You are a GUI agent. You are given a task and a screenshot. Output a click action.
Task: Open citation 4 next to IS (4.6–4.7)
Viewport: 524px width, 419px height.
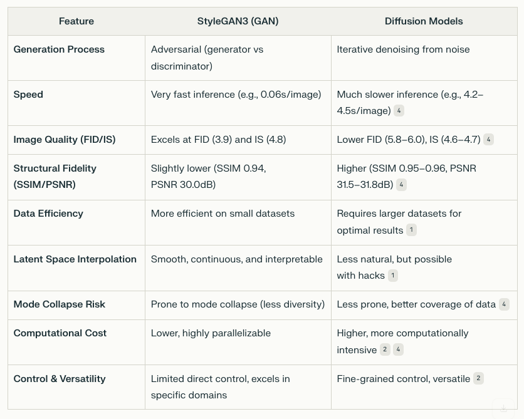pyautogui.click(x=488, y=139)
